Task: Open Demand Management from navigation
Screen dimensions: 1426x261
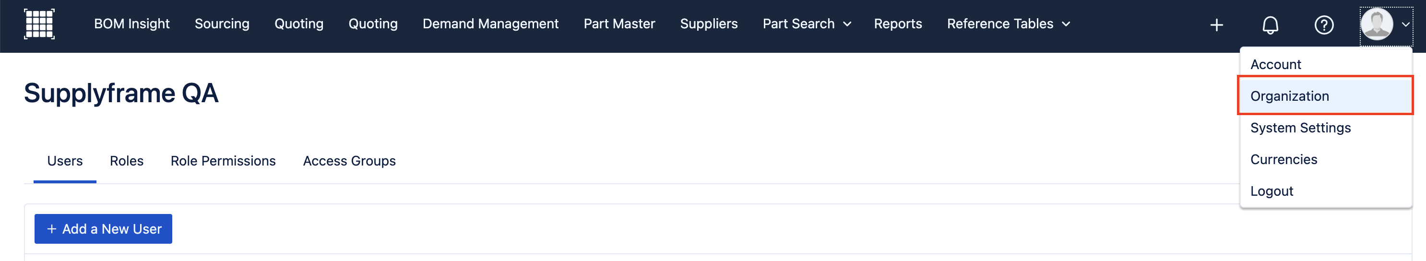Action: (490, 24)
